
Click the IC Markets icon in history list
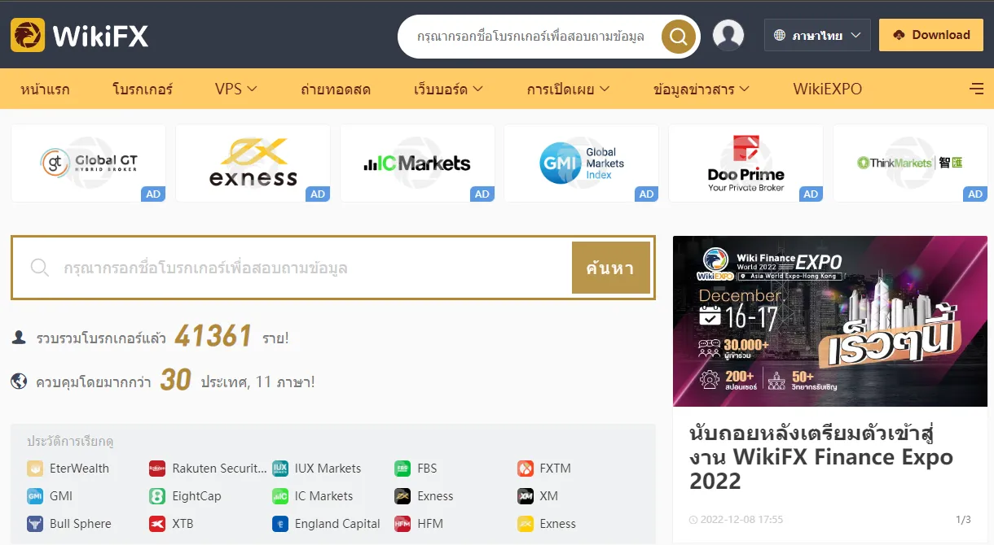pyautogui.click(x=280, y=496)
